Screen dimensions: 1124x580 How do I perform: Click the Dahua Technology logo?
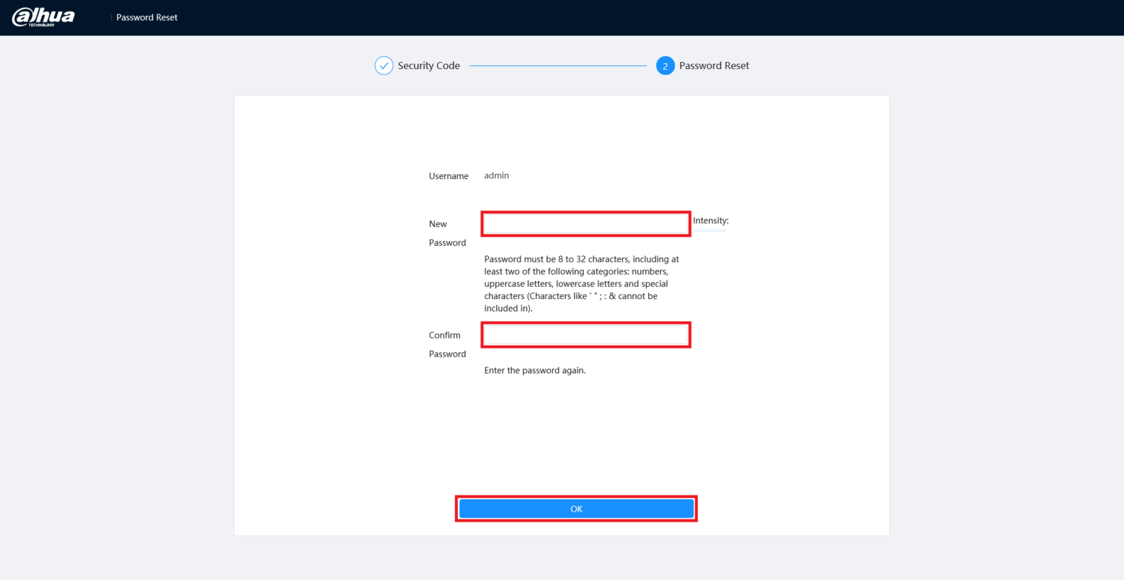tap(43, 17)
